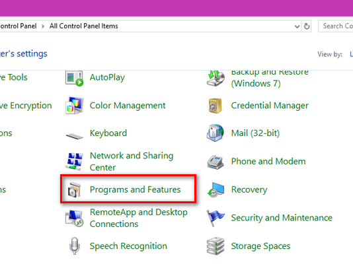Viewport: 353px width, 264px height.
Task: Open Backup and Restore icon
Action: coord(216,78)
